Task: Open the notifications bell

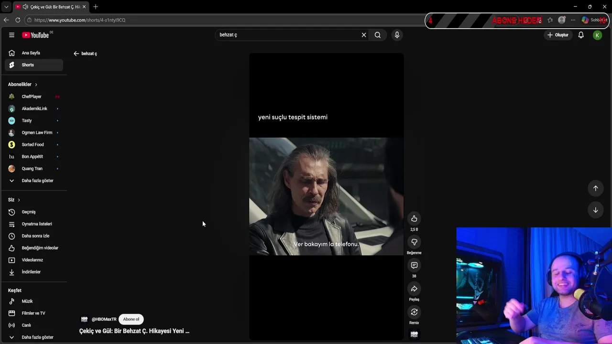Action: (581, 35)
